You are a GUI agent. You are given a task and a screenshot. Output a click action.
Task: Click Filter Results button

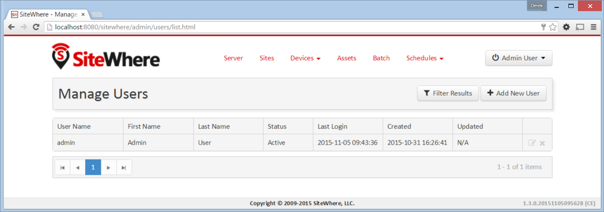click(x=448, y=93)
